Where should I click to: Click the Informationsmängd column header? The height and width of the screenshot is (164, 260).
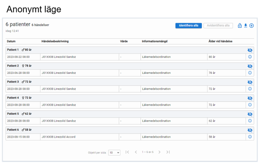(x=155, y=41)
